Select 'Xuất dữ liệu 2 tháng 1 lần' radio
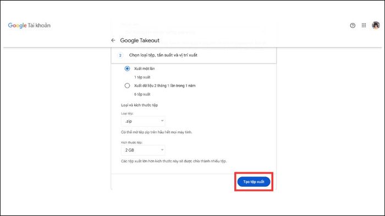 (x=127, y=86)
